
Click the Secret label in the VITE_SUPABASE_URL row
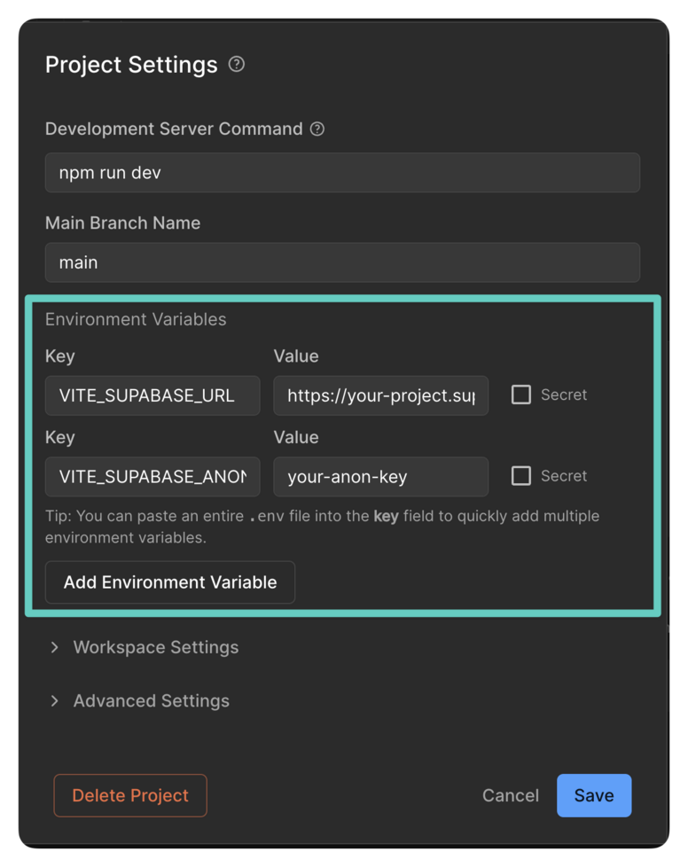564,394
